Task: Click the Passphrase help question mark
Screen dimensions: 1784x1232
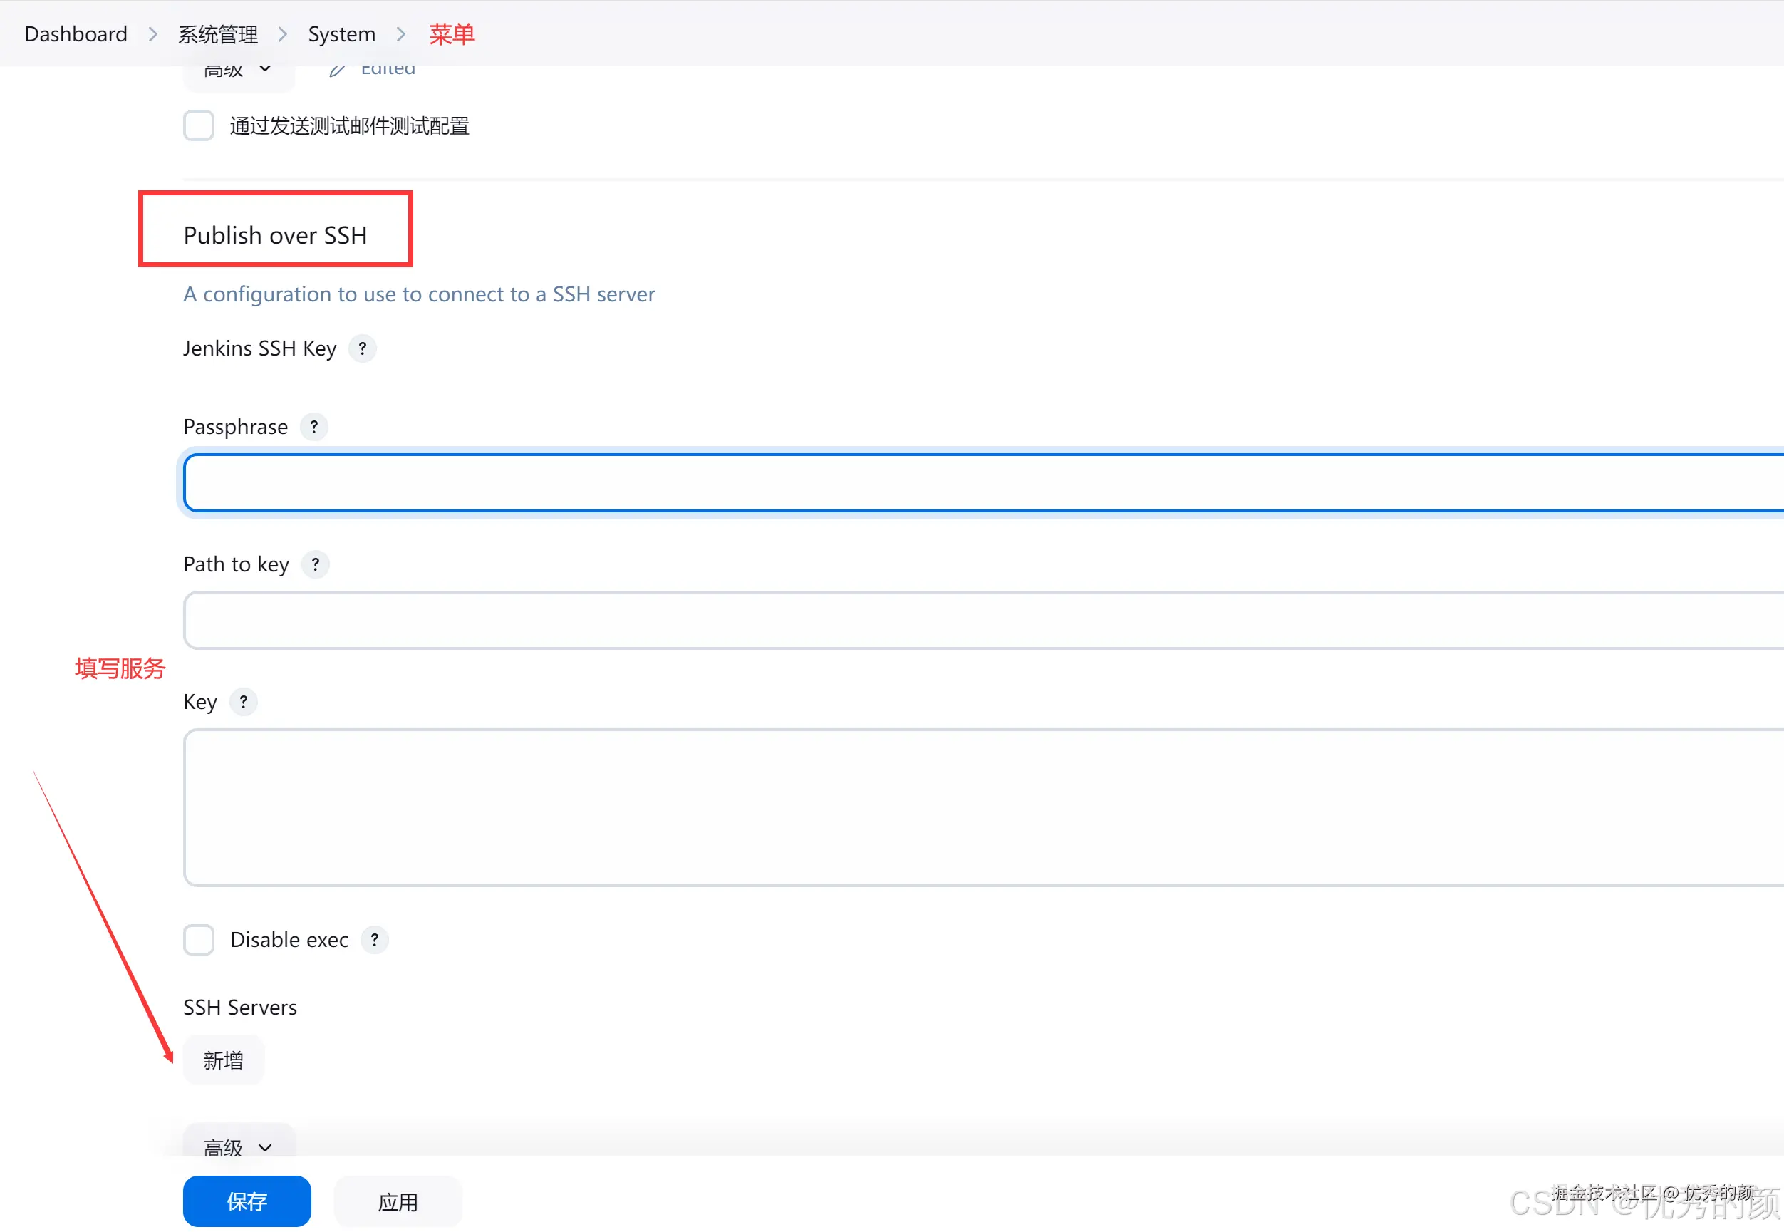Action: click(313, 427)
